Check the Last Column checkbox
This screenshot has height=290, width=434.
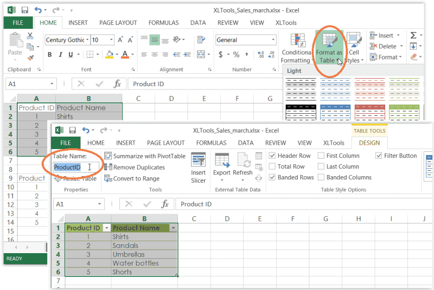pyautogui.click(x=321, y=166)
